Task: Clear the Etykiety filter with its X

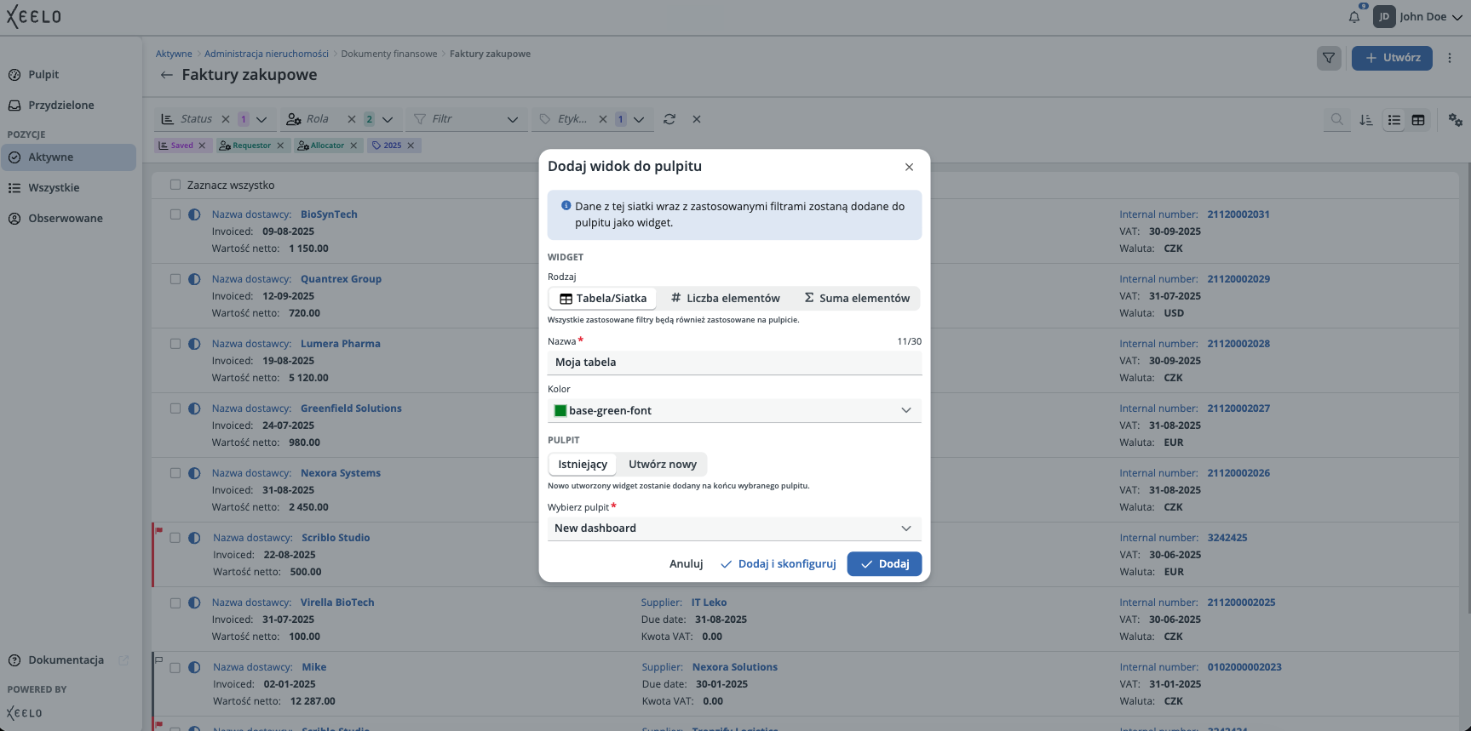Action: [603, 119]
